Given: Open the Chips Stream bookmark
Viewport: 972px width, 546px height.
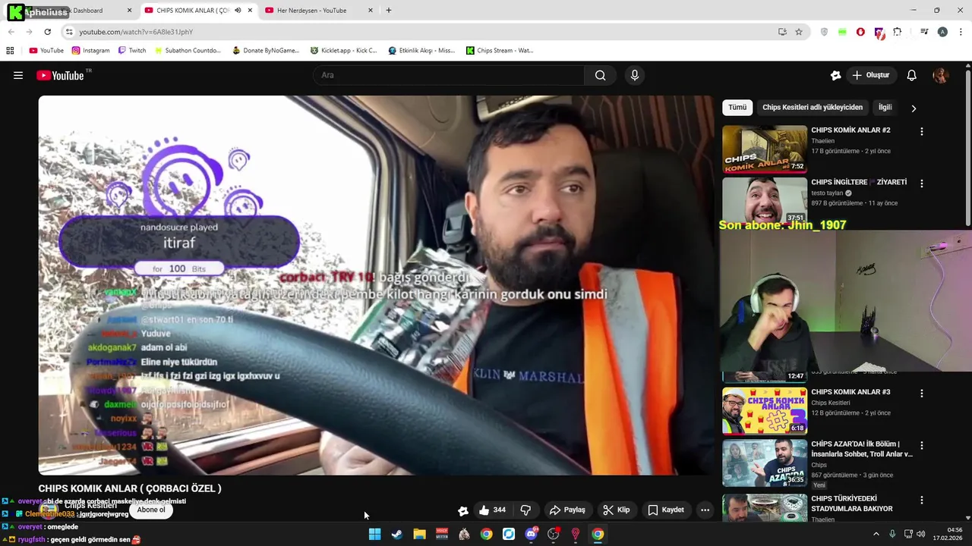Looking at the screenshot, I should [x=500, y=51].
